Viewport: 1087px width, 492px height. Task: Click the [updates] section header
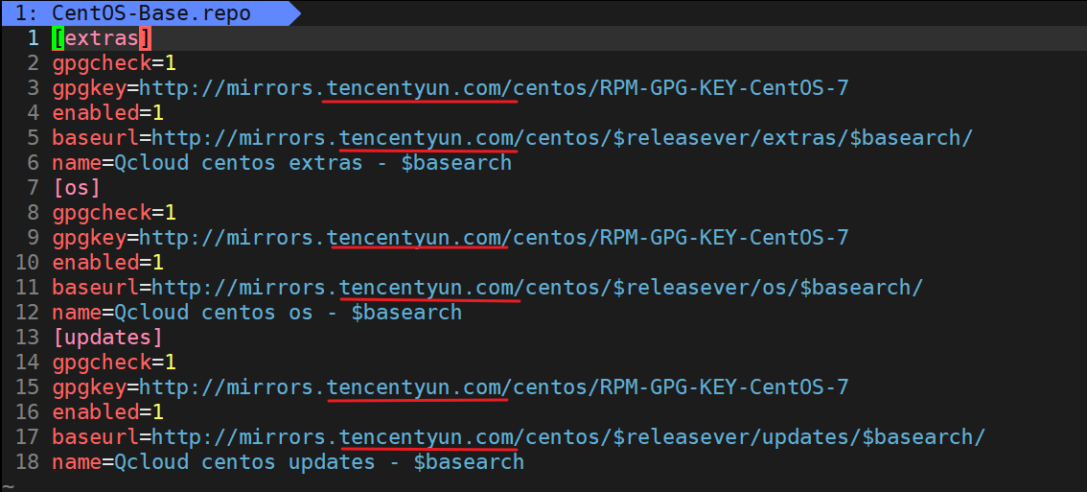coord(106,338)
